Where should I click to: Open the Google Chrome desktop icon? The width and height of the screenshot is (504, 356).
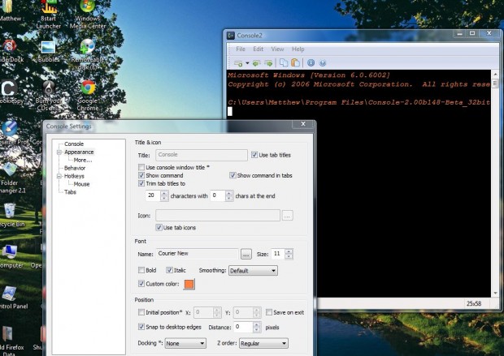[88, 95]
